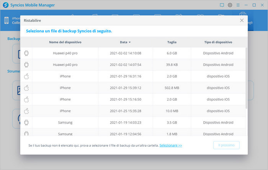Click Android icon of 3.5 GB Samsung backup

(x=26, y=122)
